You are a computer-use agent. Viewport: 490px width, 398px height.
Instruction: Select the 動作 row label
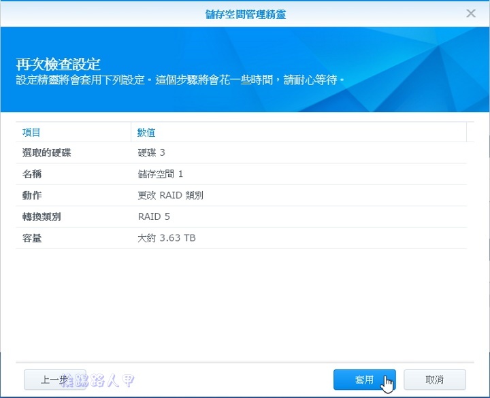pyautogui.click(x=32, y=195)
